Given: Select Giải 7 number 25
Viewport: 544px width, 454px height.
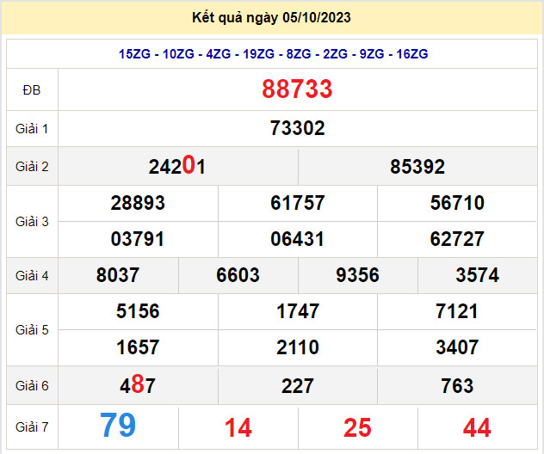Looking at the screenshot, I should 357,427.
